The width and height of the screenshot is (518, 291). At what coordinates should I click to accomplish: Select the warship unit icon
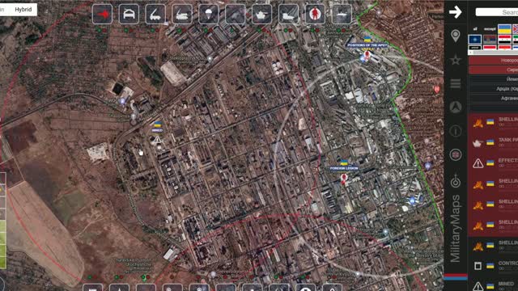pos(342,15)
